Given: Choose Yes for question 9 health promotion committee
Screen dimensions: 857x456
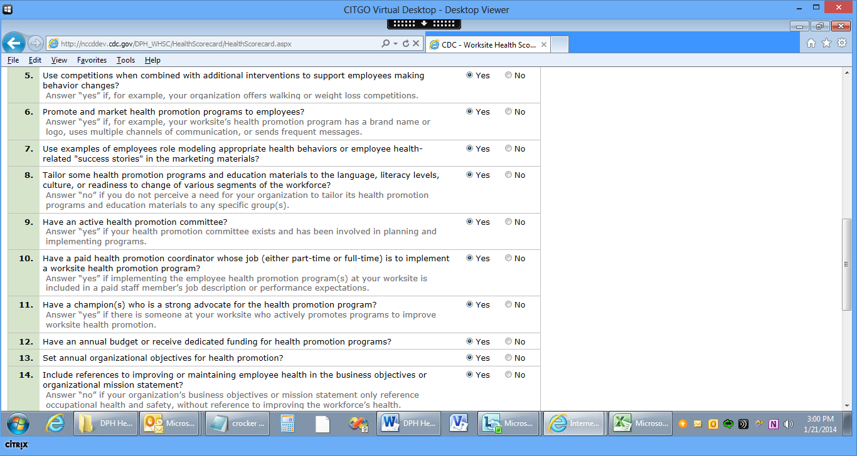Looking at the screenshot, I should (470, 222).
